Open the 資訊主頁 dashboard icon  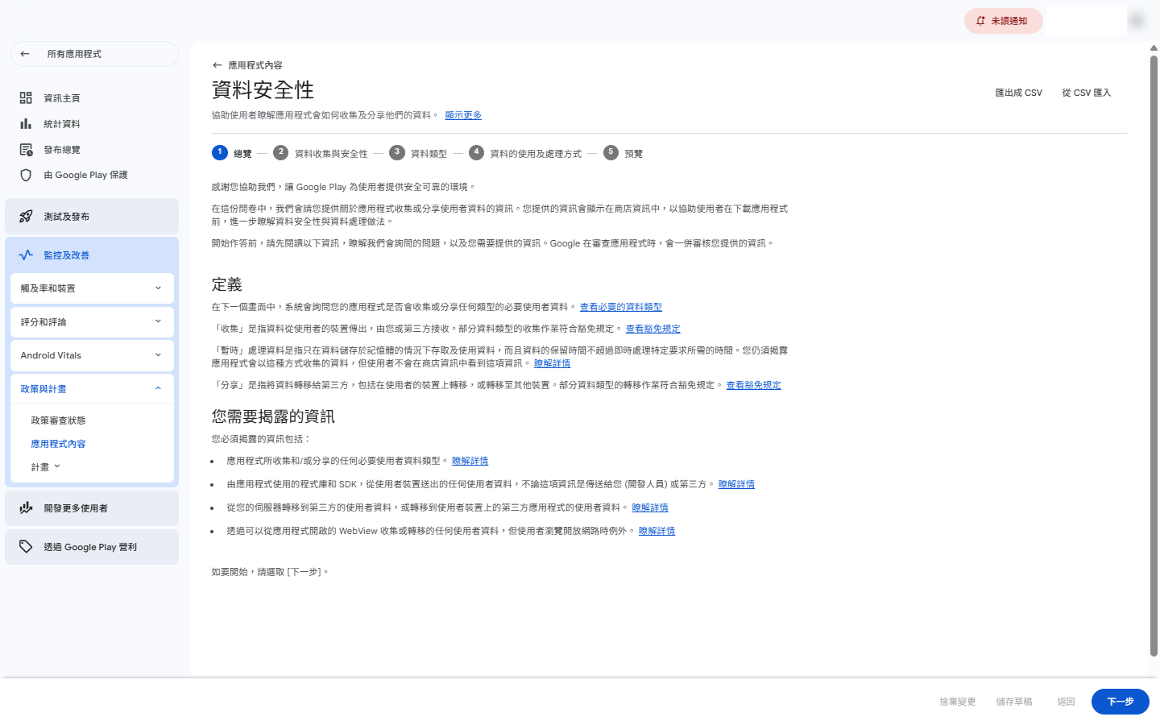[x=26, y=98]
